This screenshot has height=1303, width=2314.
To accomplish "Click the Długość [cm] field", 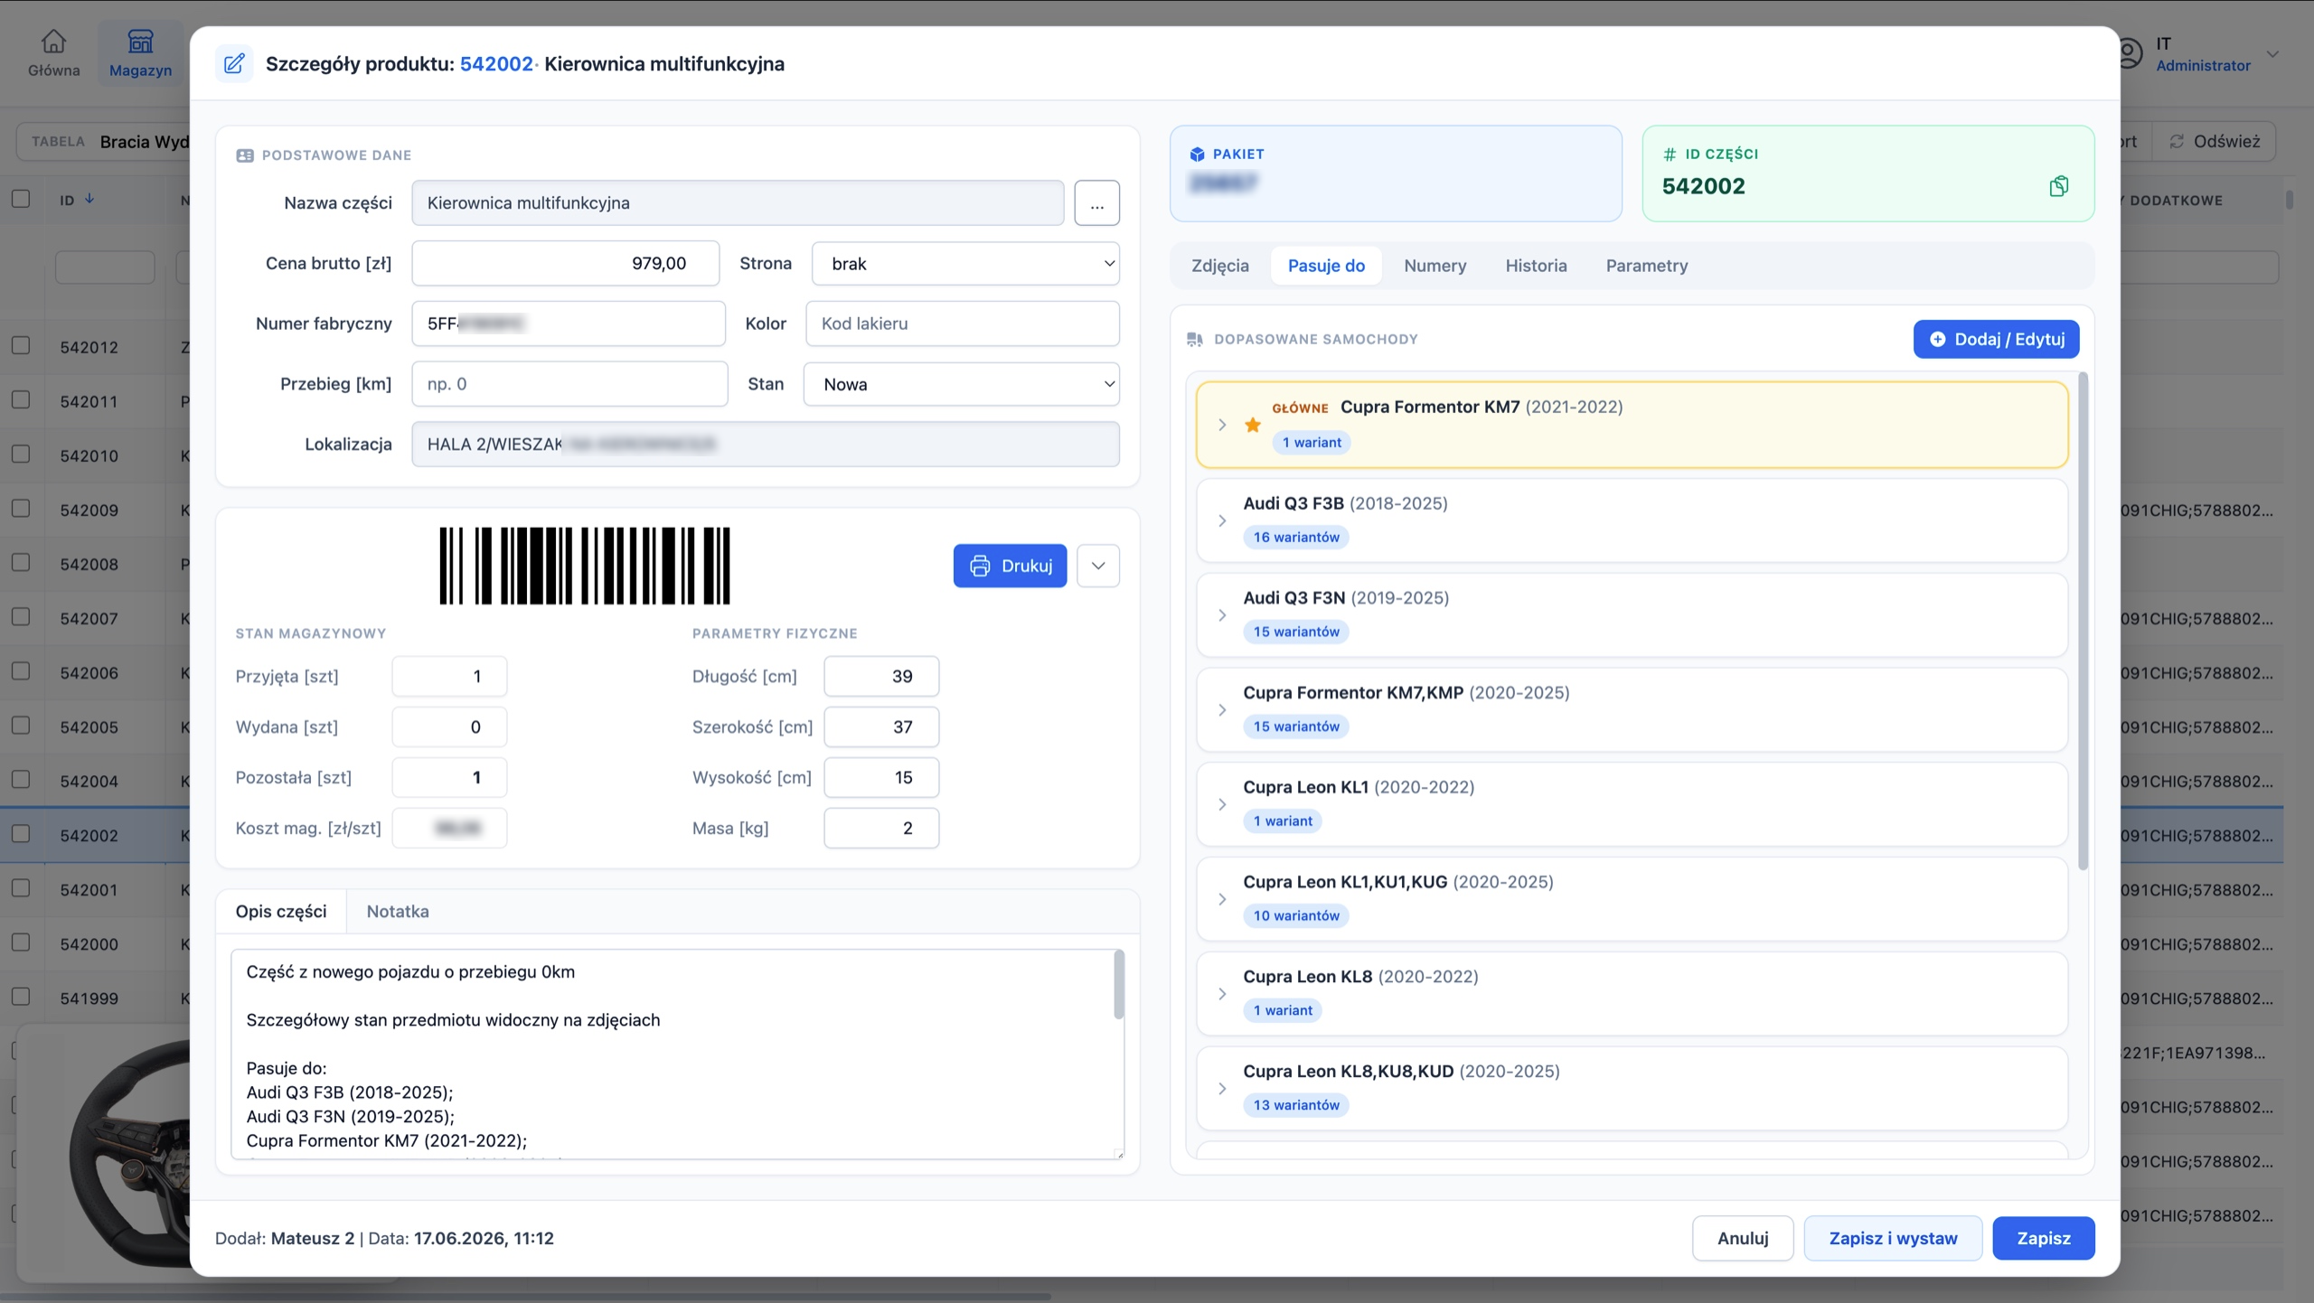I will point(881,676).
